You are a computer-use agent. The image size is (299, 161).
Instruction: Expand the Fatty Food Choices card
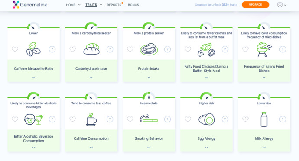[206, 77]
